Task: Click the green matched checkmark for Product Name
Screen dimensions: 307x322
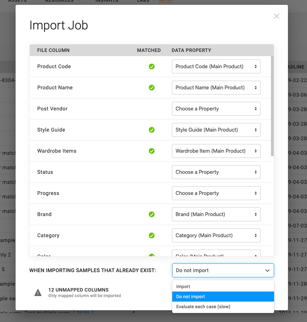Action: (x=151, y=88)
